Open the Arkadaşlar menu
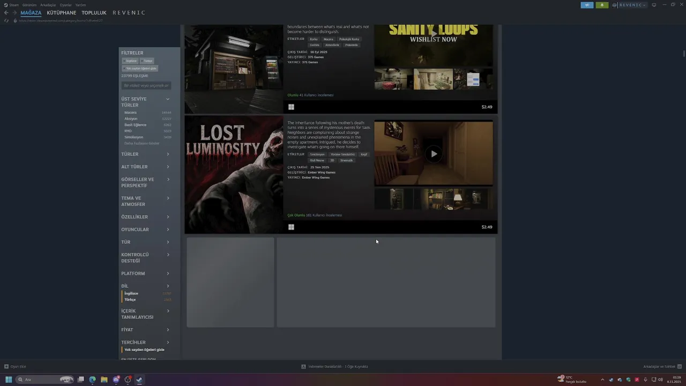This screenshot has height=386, width=686. 48,5
